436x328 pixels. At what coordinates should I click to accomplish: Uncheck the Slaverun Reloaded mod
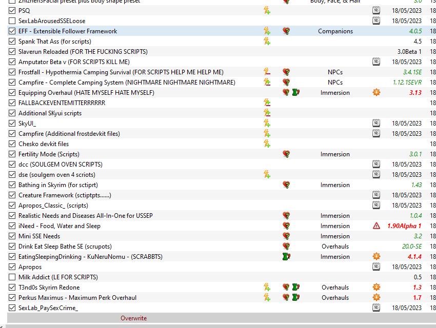12,52
